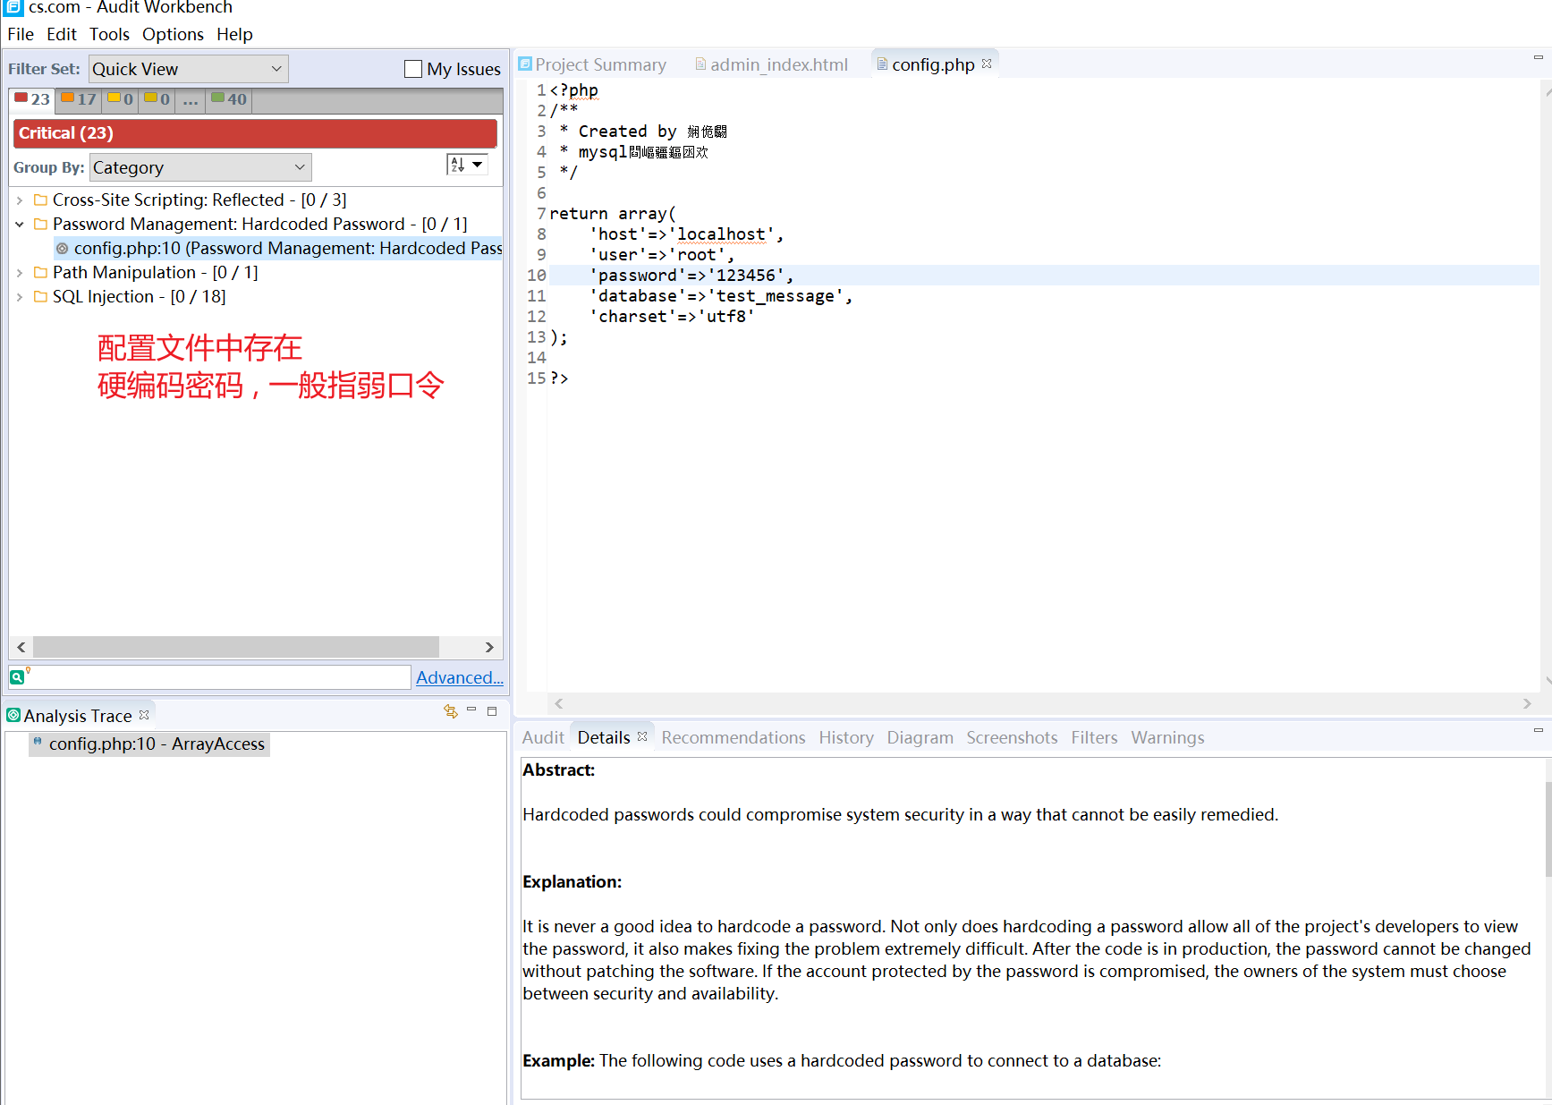Click the issue list scroll-left arrow
Viewport: 1552px width, 1105px height.
pos(21,647)
